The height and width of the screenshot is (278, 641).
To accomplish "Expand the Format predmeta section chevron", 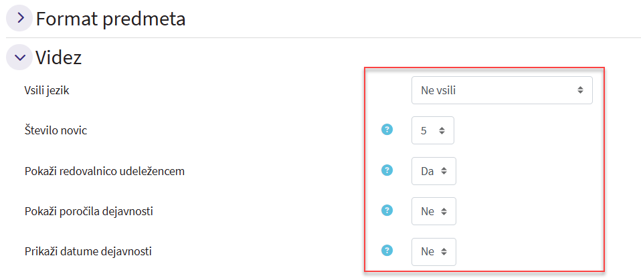I will [x=19, y=18].
